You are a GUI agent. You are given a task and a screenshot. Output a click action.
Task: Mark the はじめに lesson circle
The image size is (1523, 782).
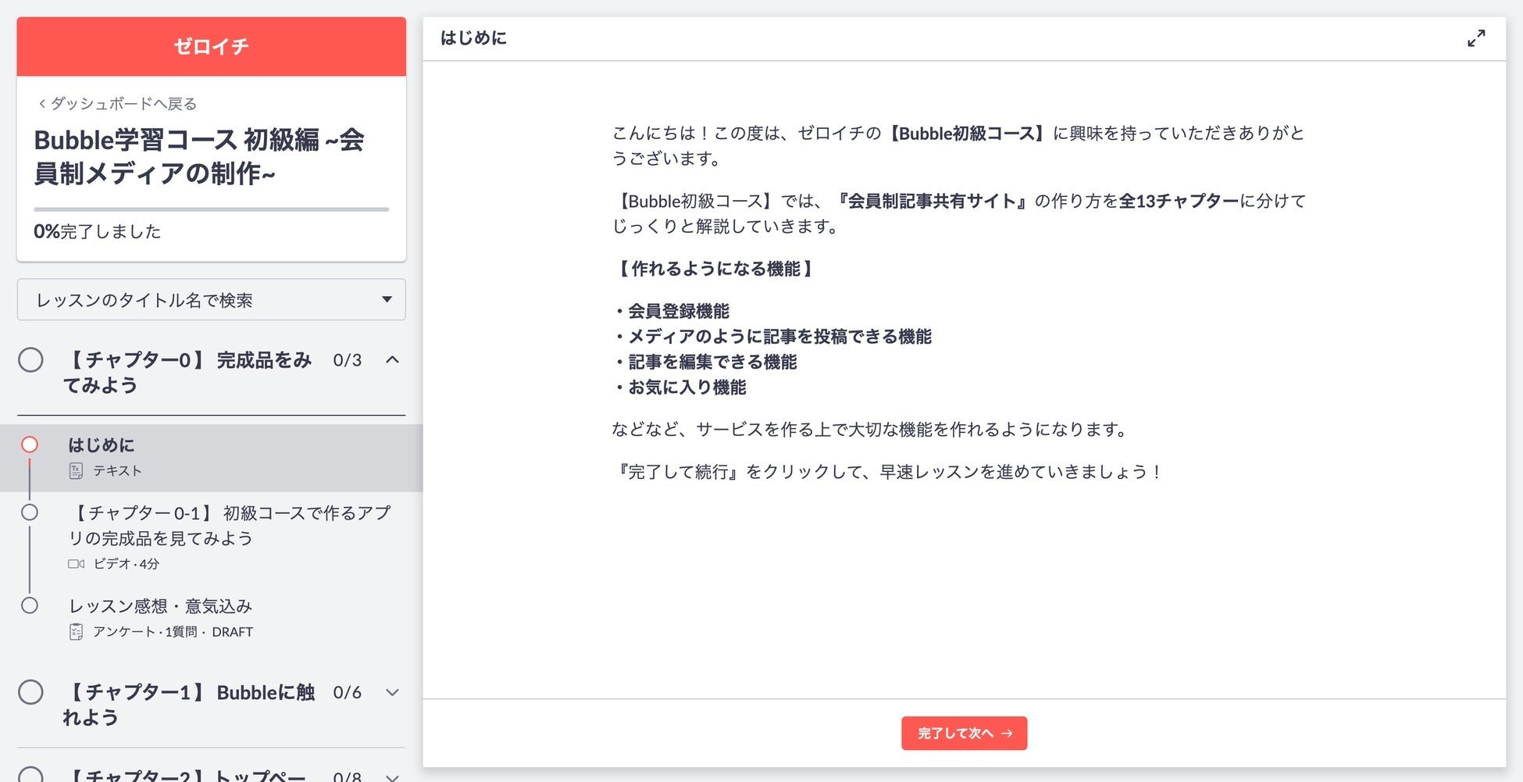coord(30,445)
